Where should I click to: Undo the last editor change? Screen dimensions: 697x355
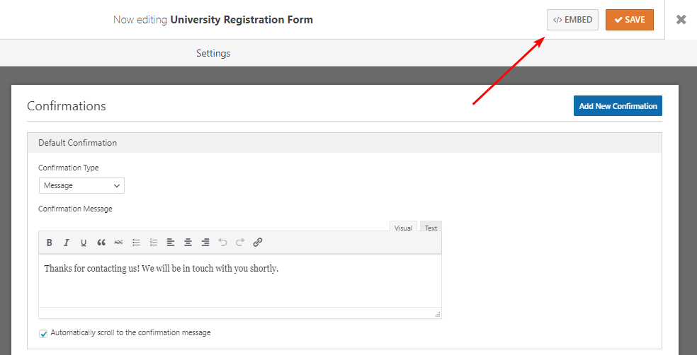tap(222, 243)
